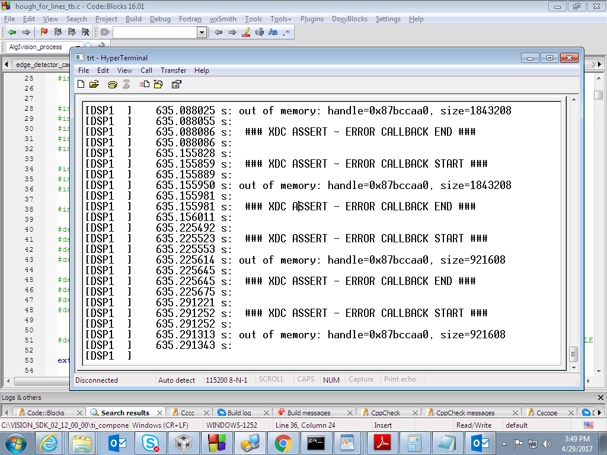
Task: Open Code::Blocks Plugins menu
Action: (x=312, y=19)
